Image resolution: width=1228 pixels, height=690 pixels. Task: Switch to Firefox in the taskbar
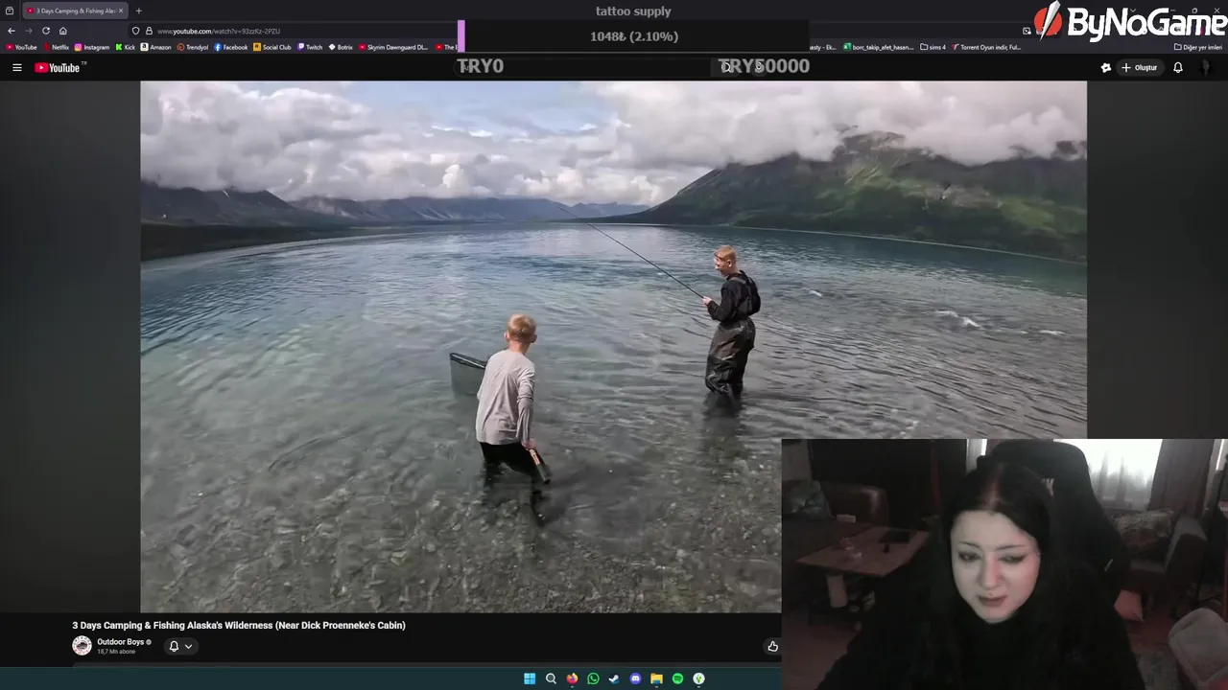click(572, 678)
